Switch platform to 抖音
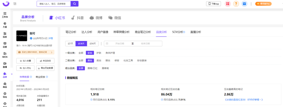283x107 pixels. (77, 18)
